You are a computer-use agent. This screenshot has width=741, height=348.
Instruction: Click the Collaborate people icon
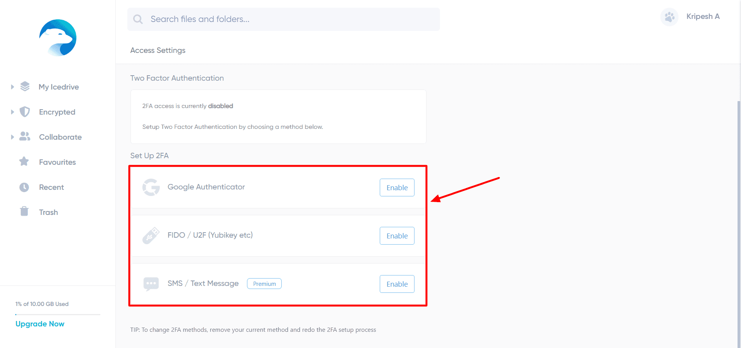point(25,137)
